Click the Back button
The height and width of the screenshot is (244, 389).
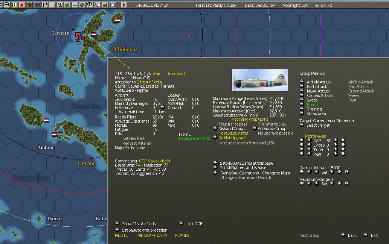(x=352, y=235)
